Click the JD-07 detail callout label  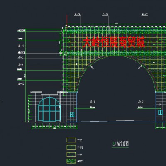click(x=144, y=15)
